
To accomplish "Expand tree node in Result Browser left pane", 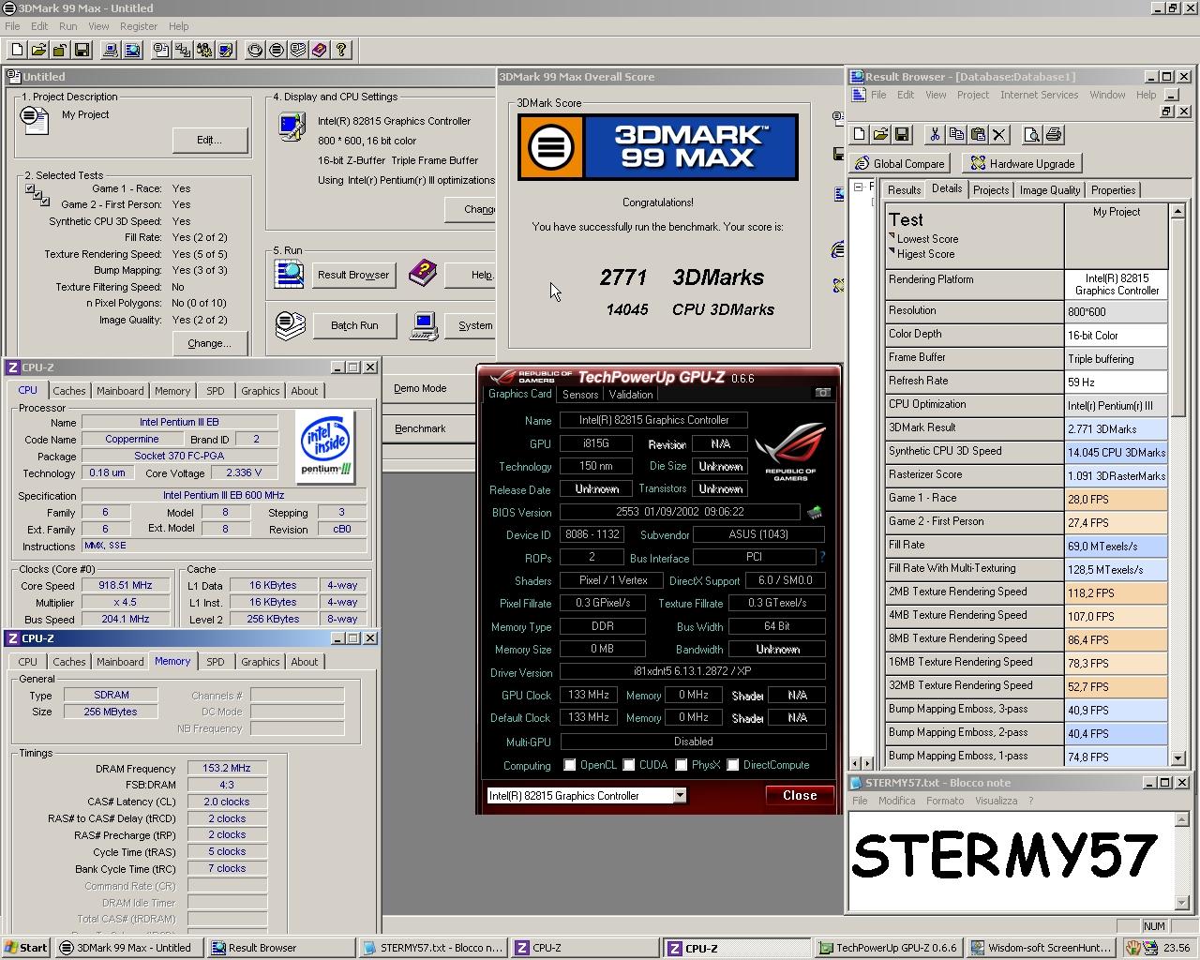I will 858,187.
